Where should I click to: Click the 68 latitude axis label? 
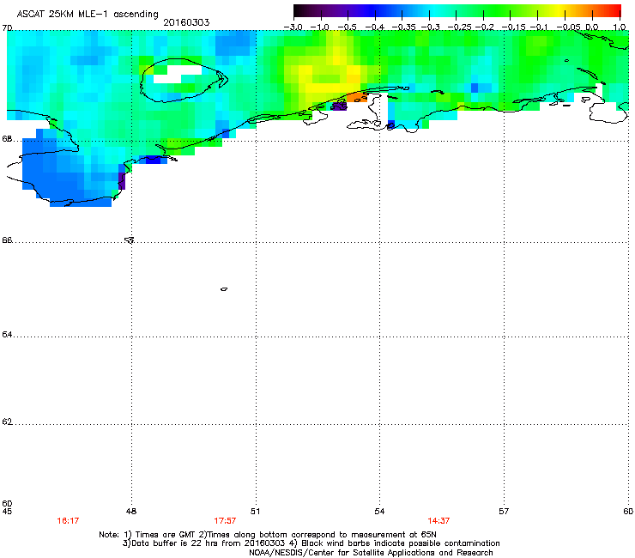(7, 139)
